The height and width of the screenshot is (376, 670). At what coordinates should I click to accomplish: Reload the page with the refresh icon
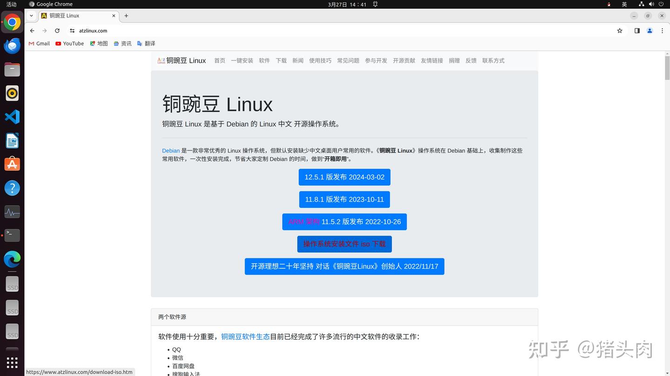[x=57, y=31]
